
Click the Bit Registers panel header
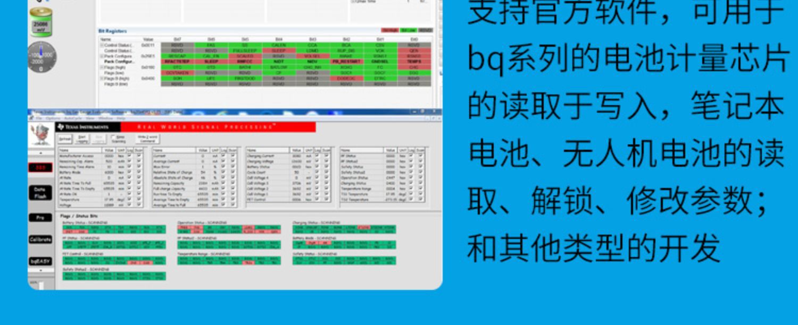pos(112,31)
